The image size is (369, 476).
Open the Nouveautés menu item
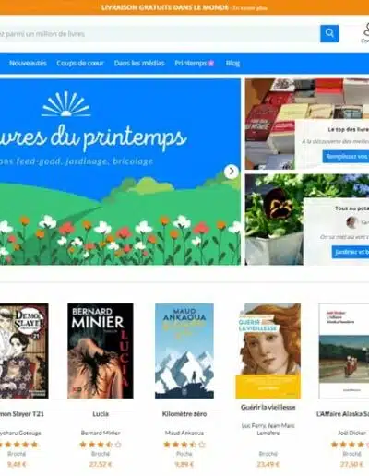coord(28,63)
